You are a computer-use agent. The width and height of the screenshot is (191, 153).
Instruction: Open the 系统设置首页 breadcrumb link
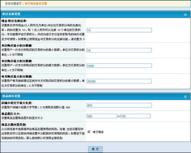click(13, 3)
